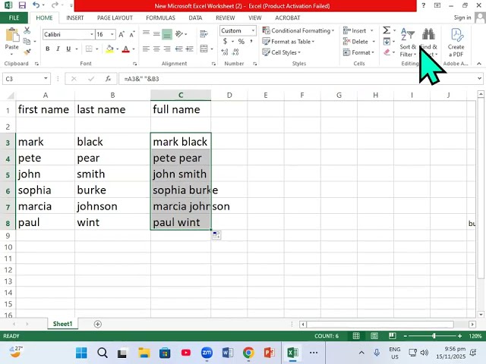Open the Custom number format dropdown
This screenshot has height=364, width=486.
pos(253,30)
